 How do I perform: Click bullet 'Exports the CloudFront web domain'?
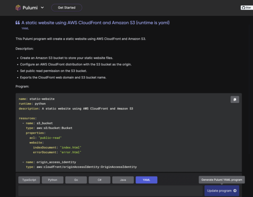(63, 78)
